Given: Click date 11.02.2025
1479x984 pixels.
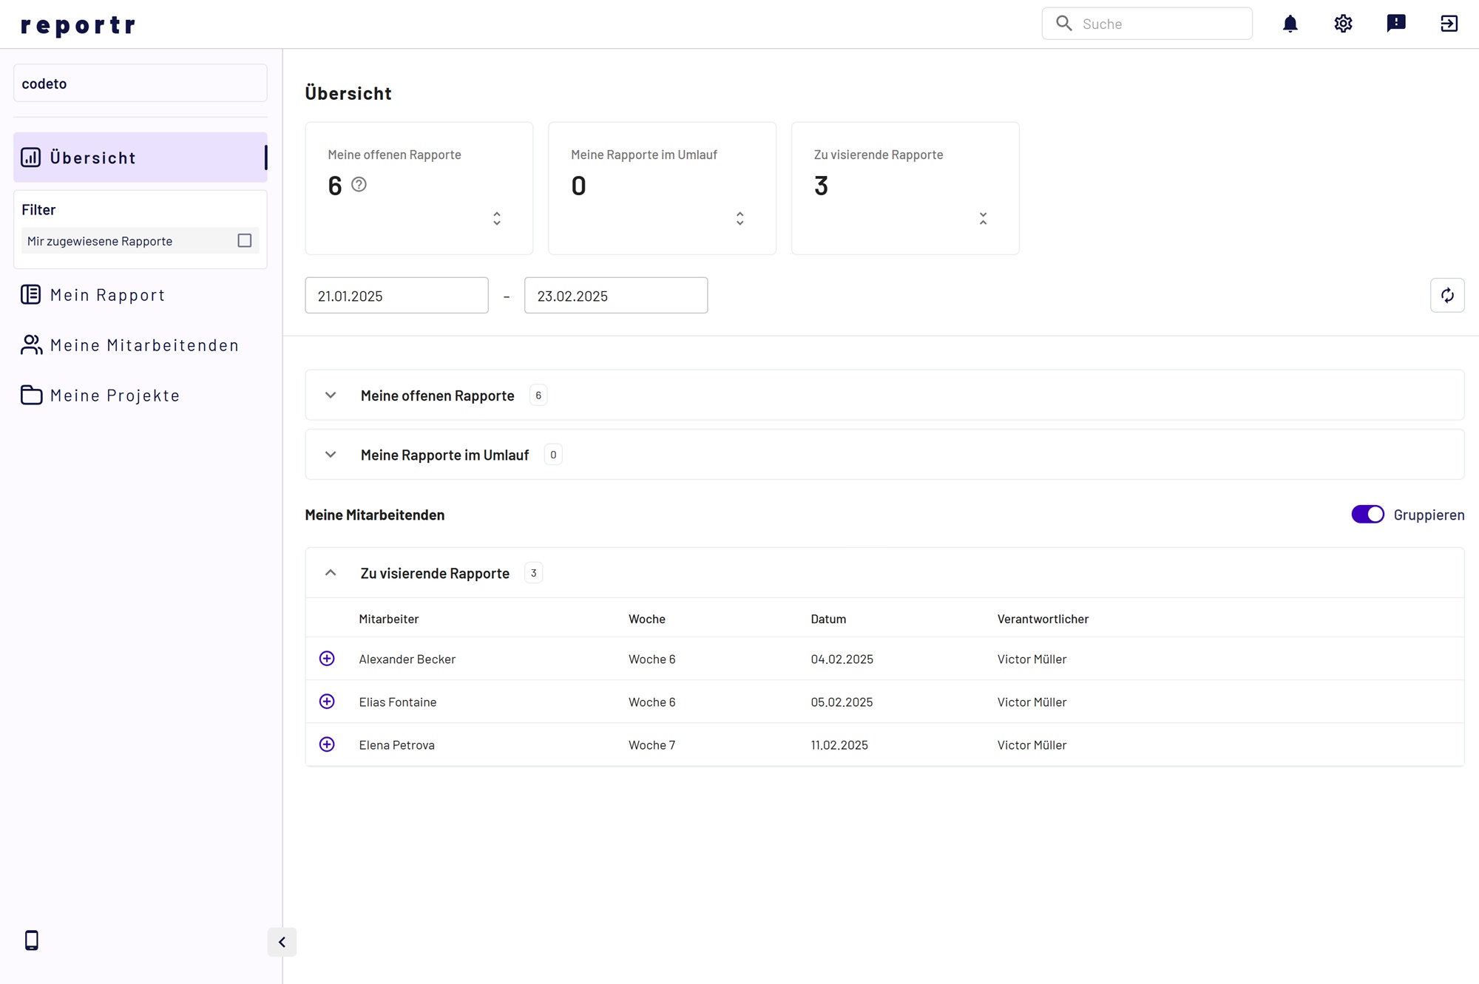Looking at the screenshot, I should click(x=839, y=744).
